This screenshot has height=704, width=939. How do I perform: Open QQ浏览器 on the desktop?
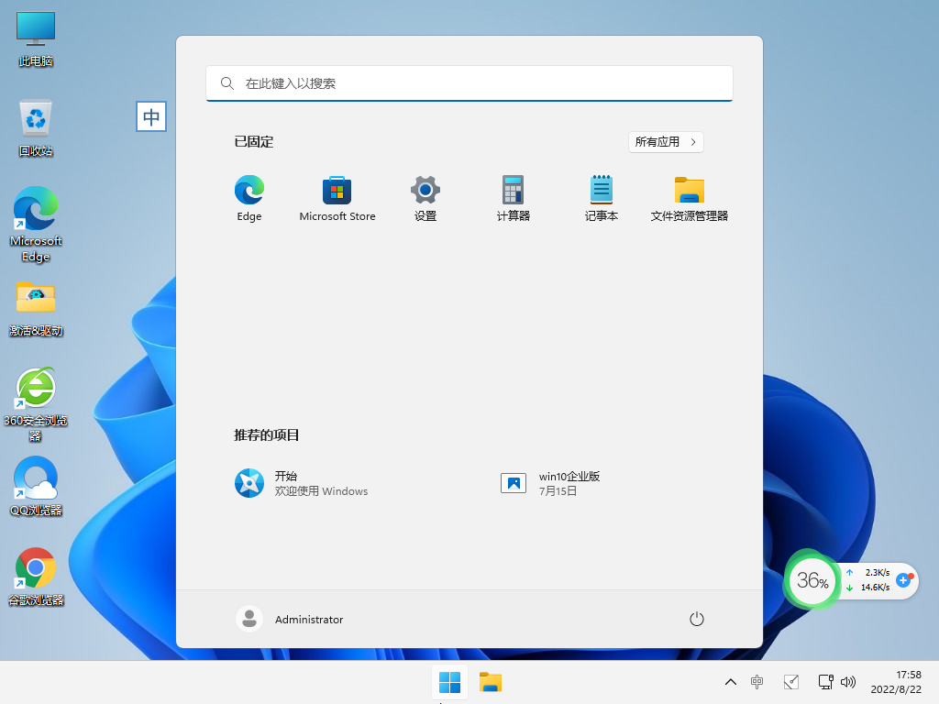[35, 481]
